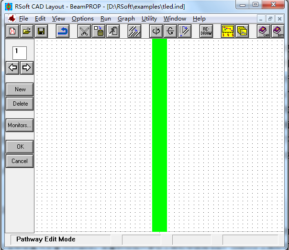The image size is (289, 250).
Task: Open the SIM help book icon
Action: pyautogui.click(x=278, y=31)
